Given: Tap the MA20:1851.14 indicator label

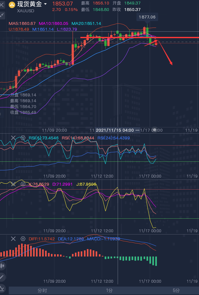Looking at the screenshot, I should [x=86, y=24].
